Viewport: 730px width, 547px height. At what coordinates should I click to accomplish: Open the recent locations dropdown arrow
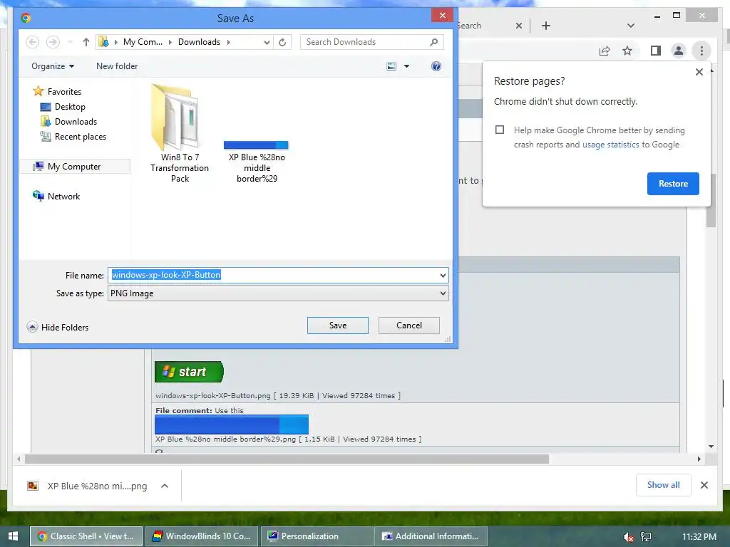70,42
